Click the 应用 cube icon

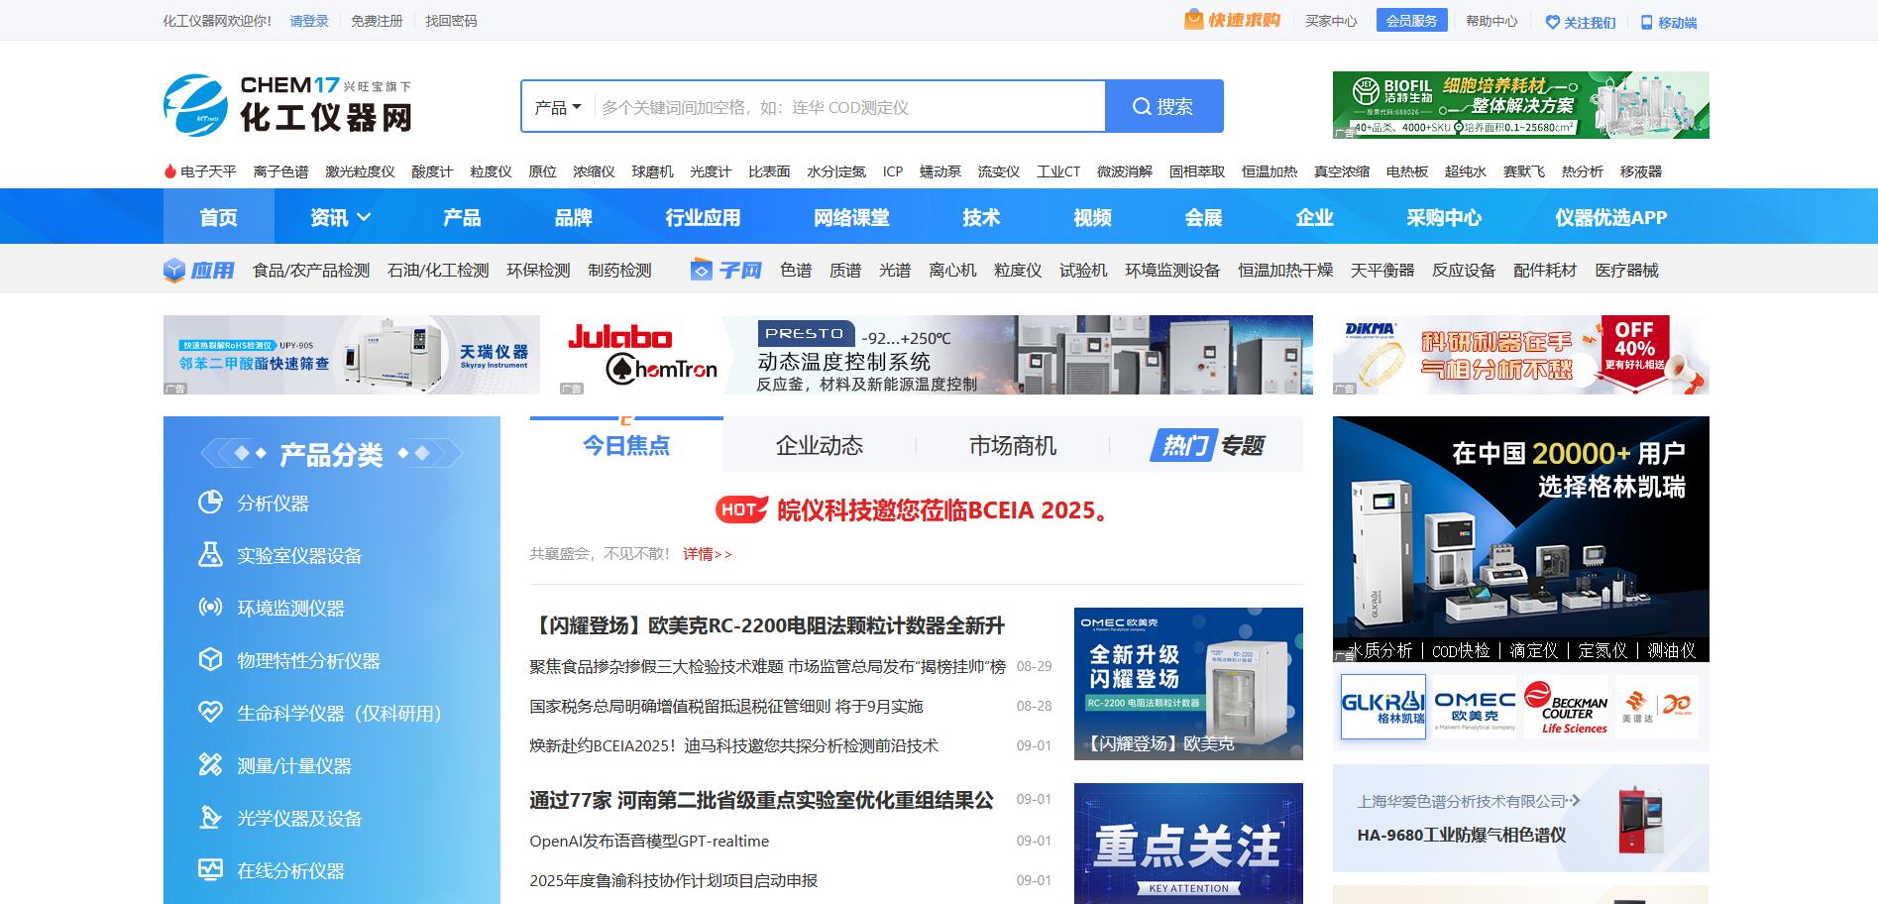pyautogui.click(x=174, y=270)
